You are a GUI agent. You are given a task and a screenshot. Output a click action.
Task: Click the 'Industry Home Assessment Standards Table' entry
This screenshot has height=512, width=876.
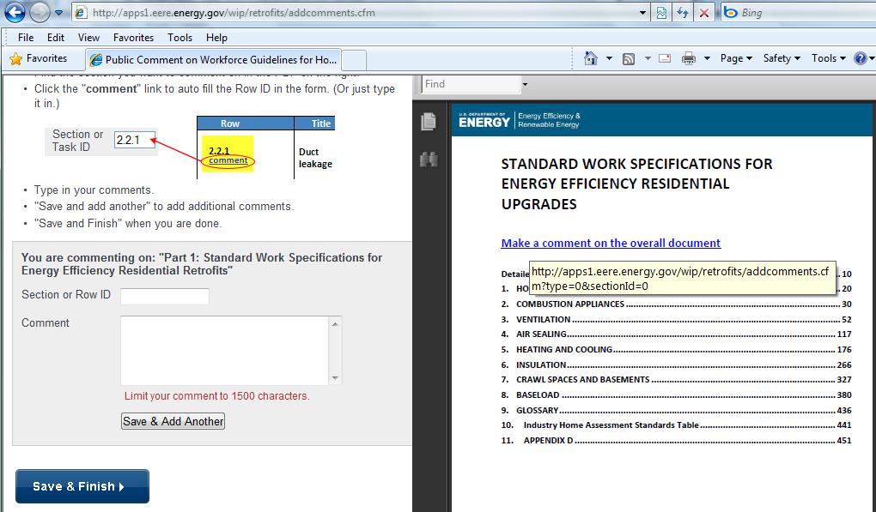(676, 425)
